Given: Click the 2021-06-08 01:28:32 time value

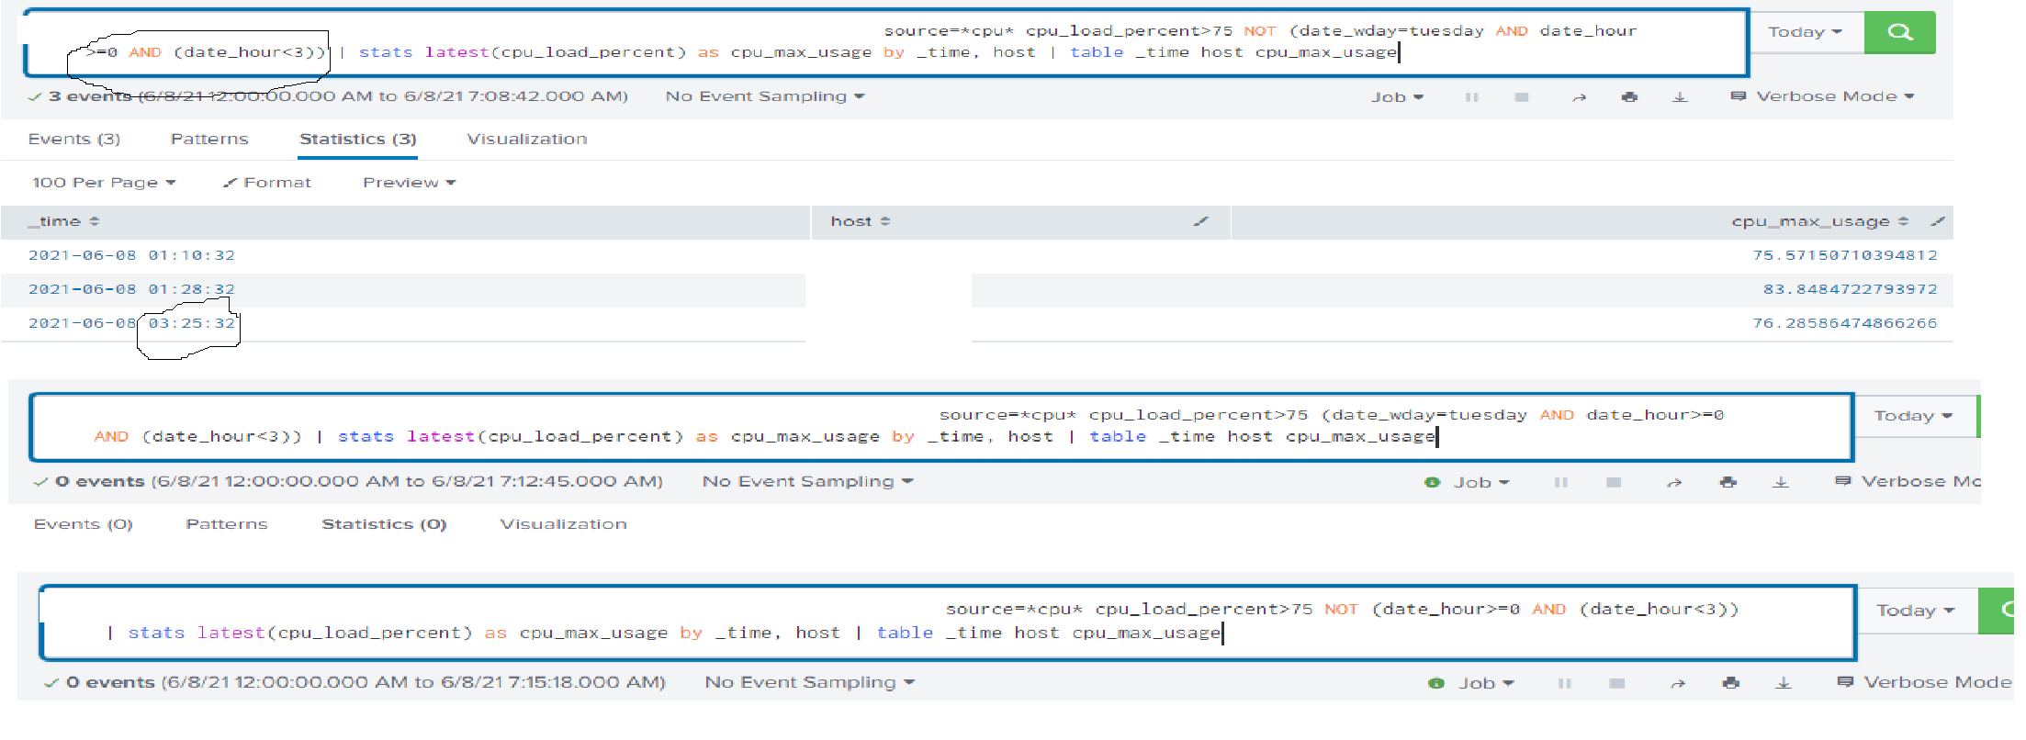Looking at the screenshot, I should (131, 289).
